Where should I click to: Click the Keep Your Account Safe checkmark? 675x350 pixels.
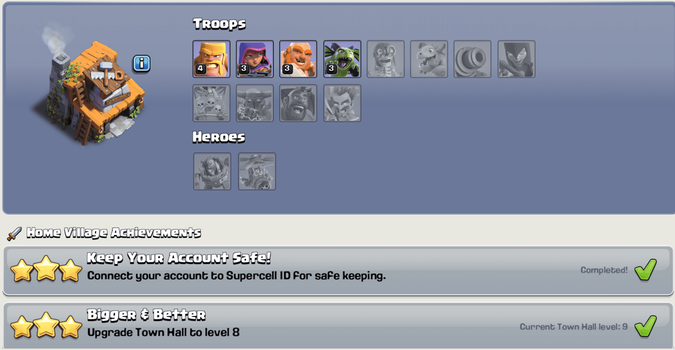point(646,270)
